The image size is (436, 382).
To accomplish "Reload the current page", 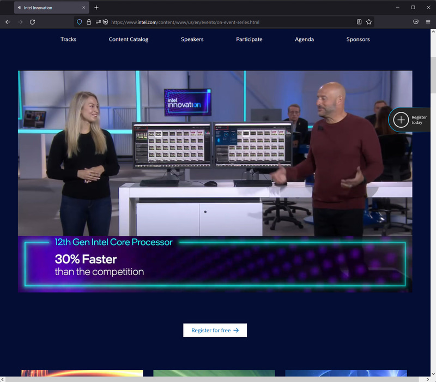I will [x=32, y=22].
